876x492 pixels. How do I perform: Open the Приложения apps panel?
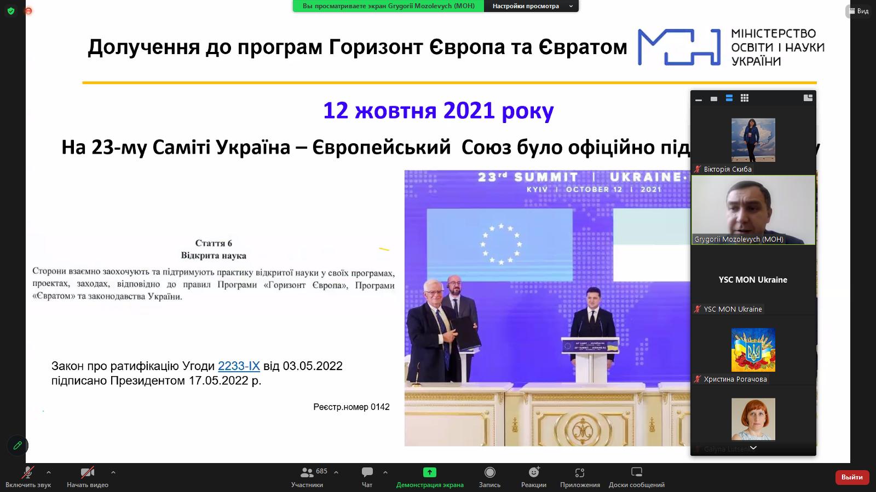click(x=580, y=477)
